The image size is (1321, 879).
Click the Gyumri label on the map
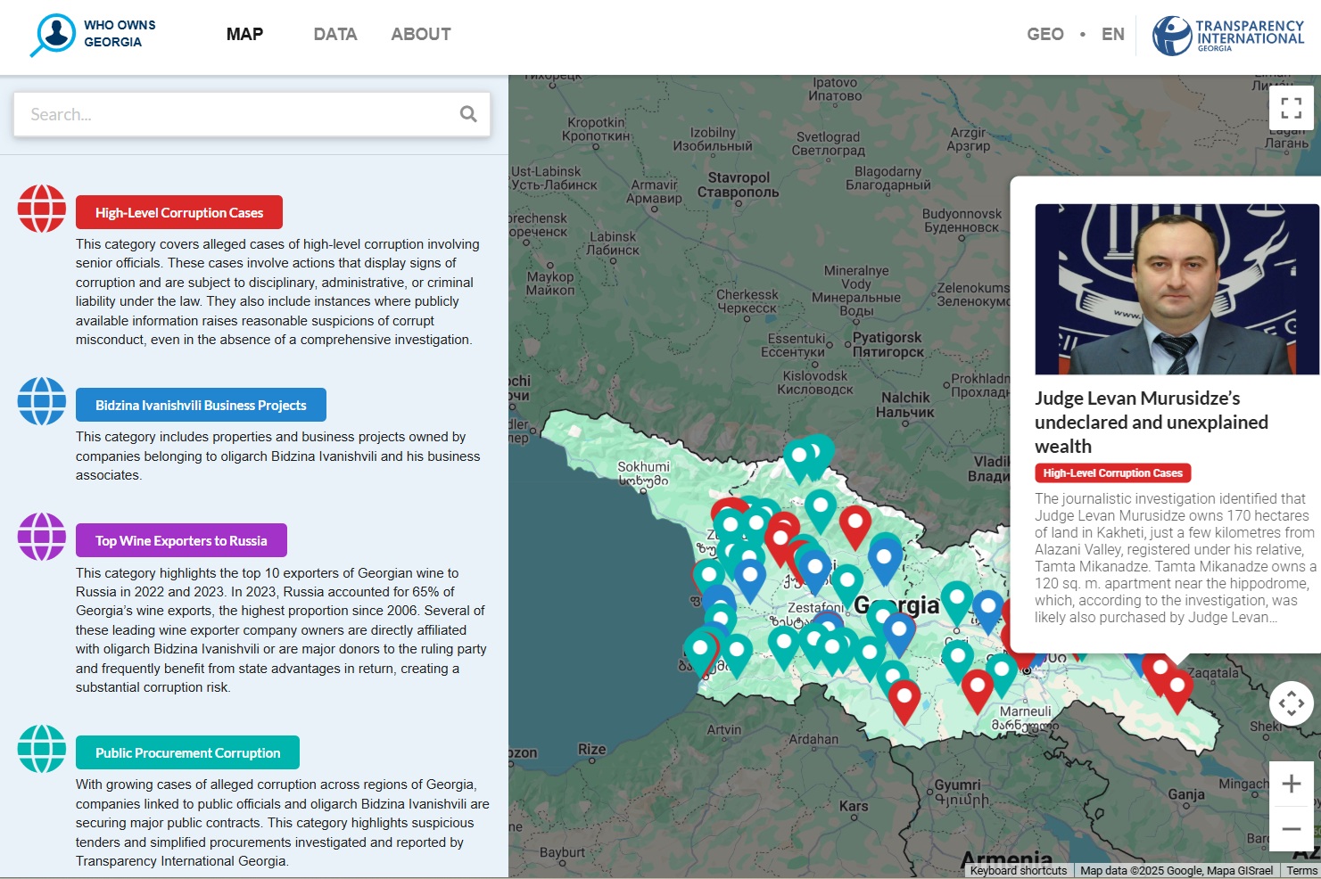point(958,792)
